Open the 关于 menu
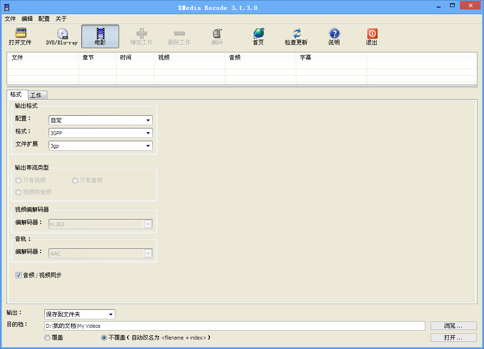 (61, 19)
